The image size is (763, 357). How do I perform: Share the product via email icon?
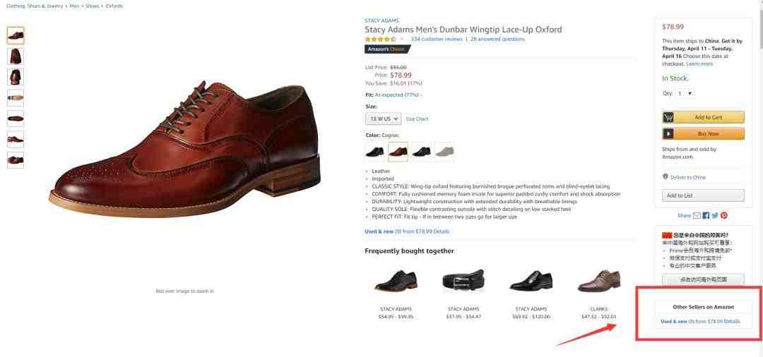point(697,215)
